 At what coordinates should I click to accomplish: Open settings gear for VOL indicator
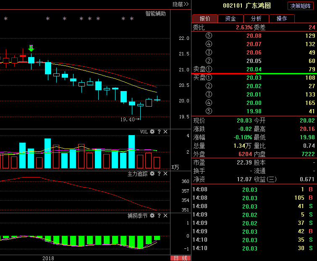[x=152, y=132]
